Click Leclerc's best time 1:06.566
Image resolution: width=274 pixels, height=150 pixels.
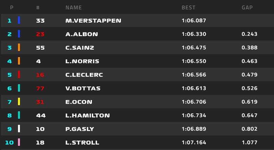click(194, 75)
